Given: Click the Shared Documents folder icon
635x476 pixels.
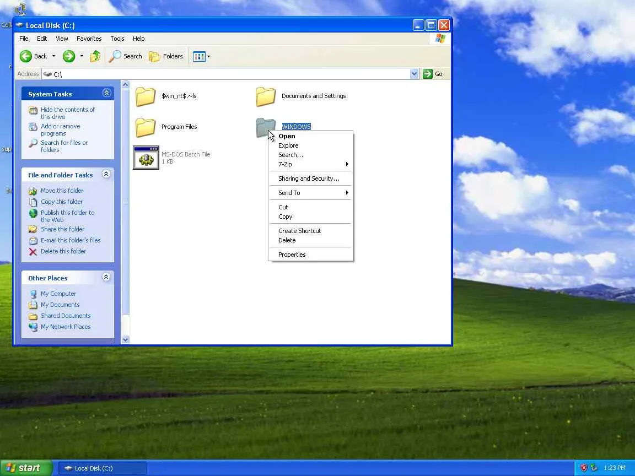Looking at the screenshot, I should (33, 316).
